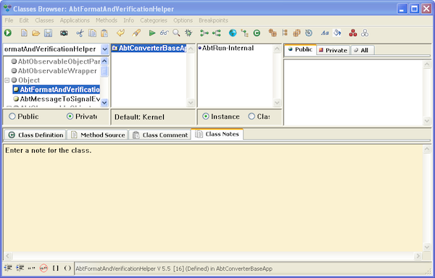
Task: Open the class name combo box dropdown
Action: coord(104,49)
